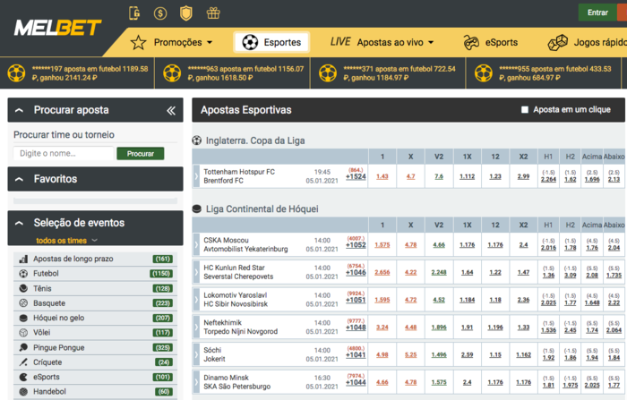Open the gift box bonus icon
Viewport: 627px width, 400px height.
212,13
